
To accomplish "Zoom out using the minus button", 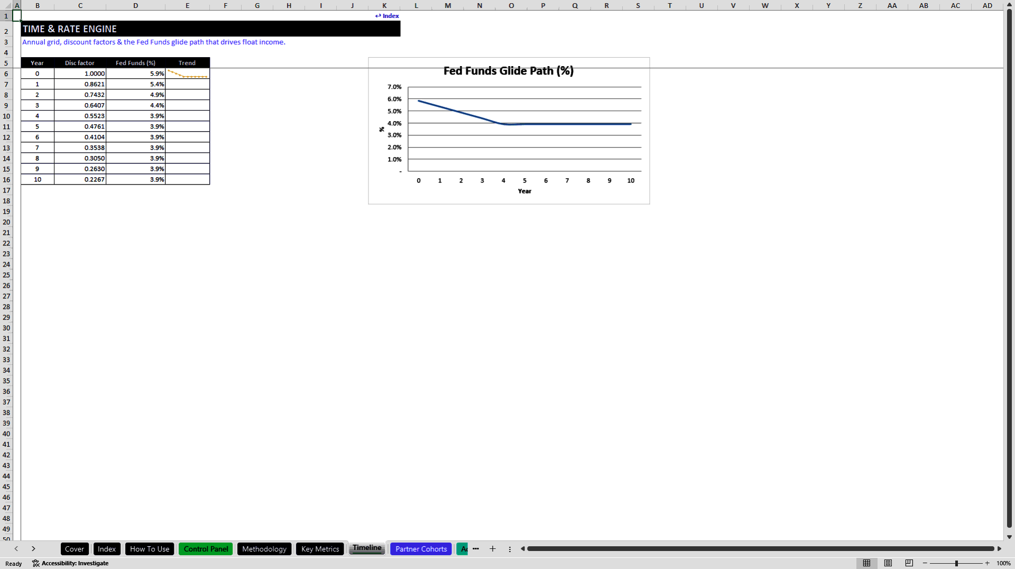I will point(925,563).
